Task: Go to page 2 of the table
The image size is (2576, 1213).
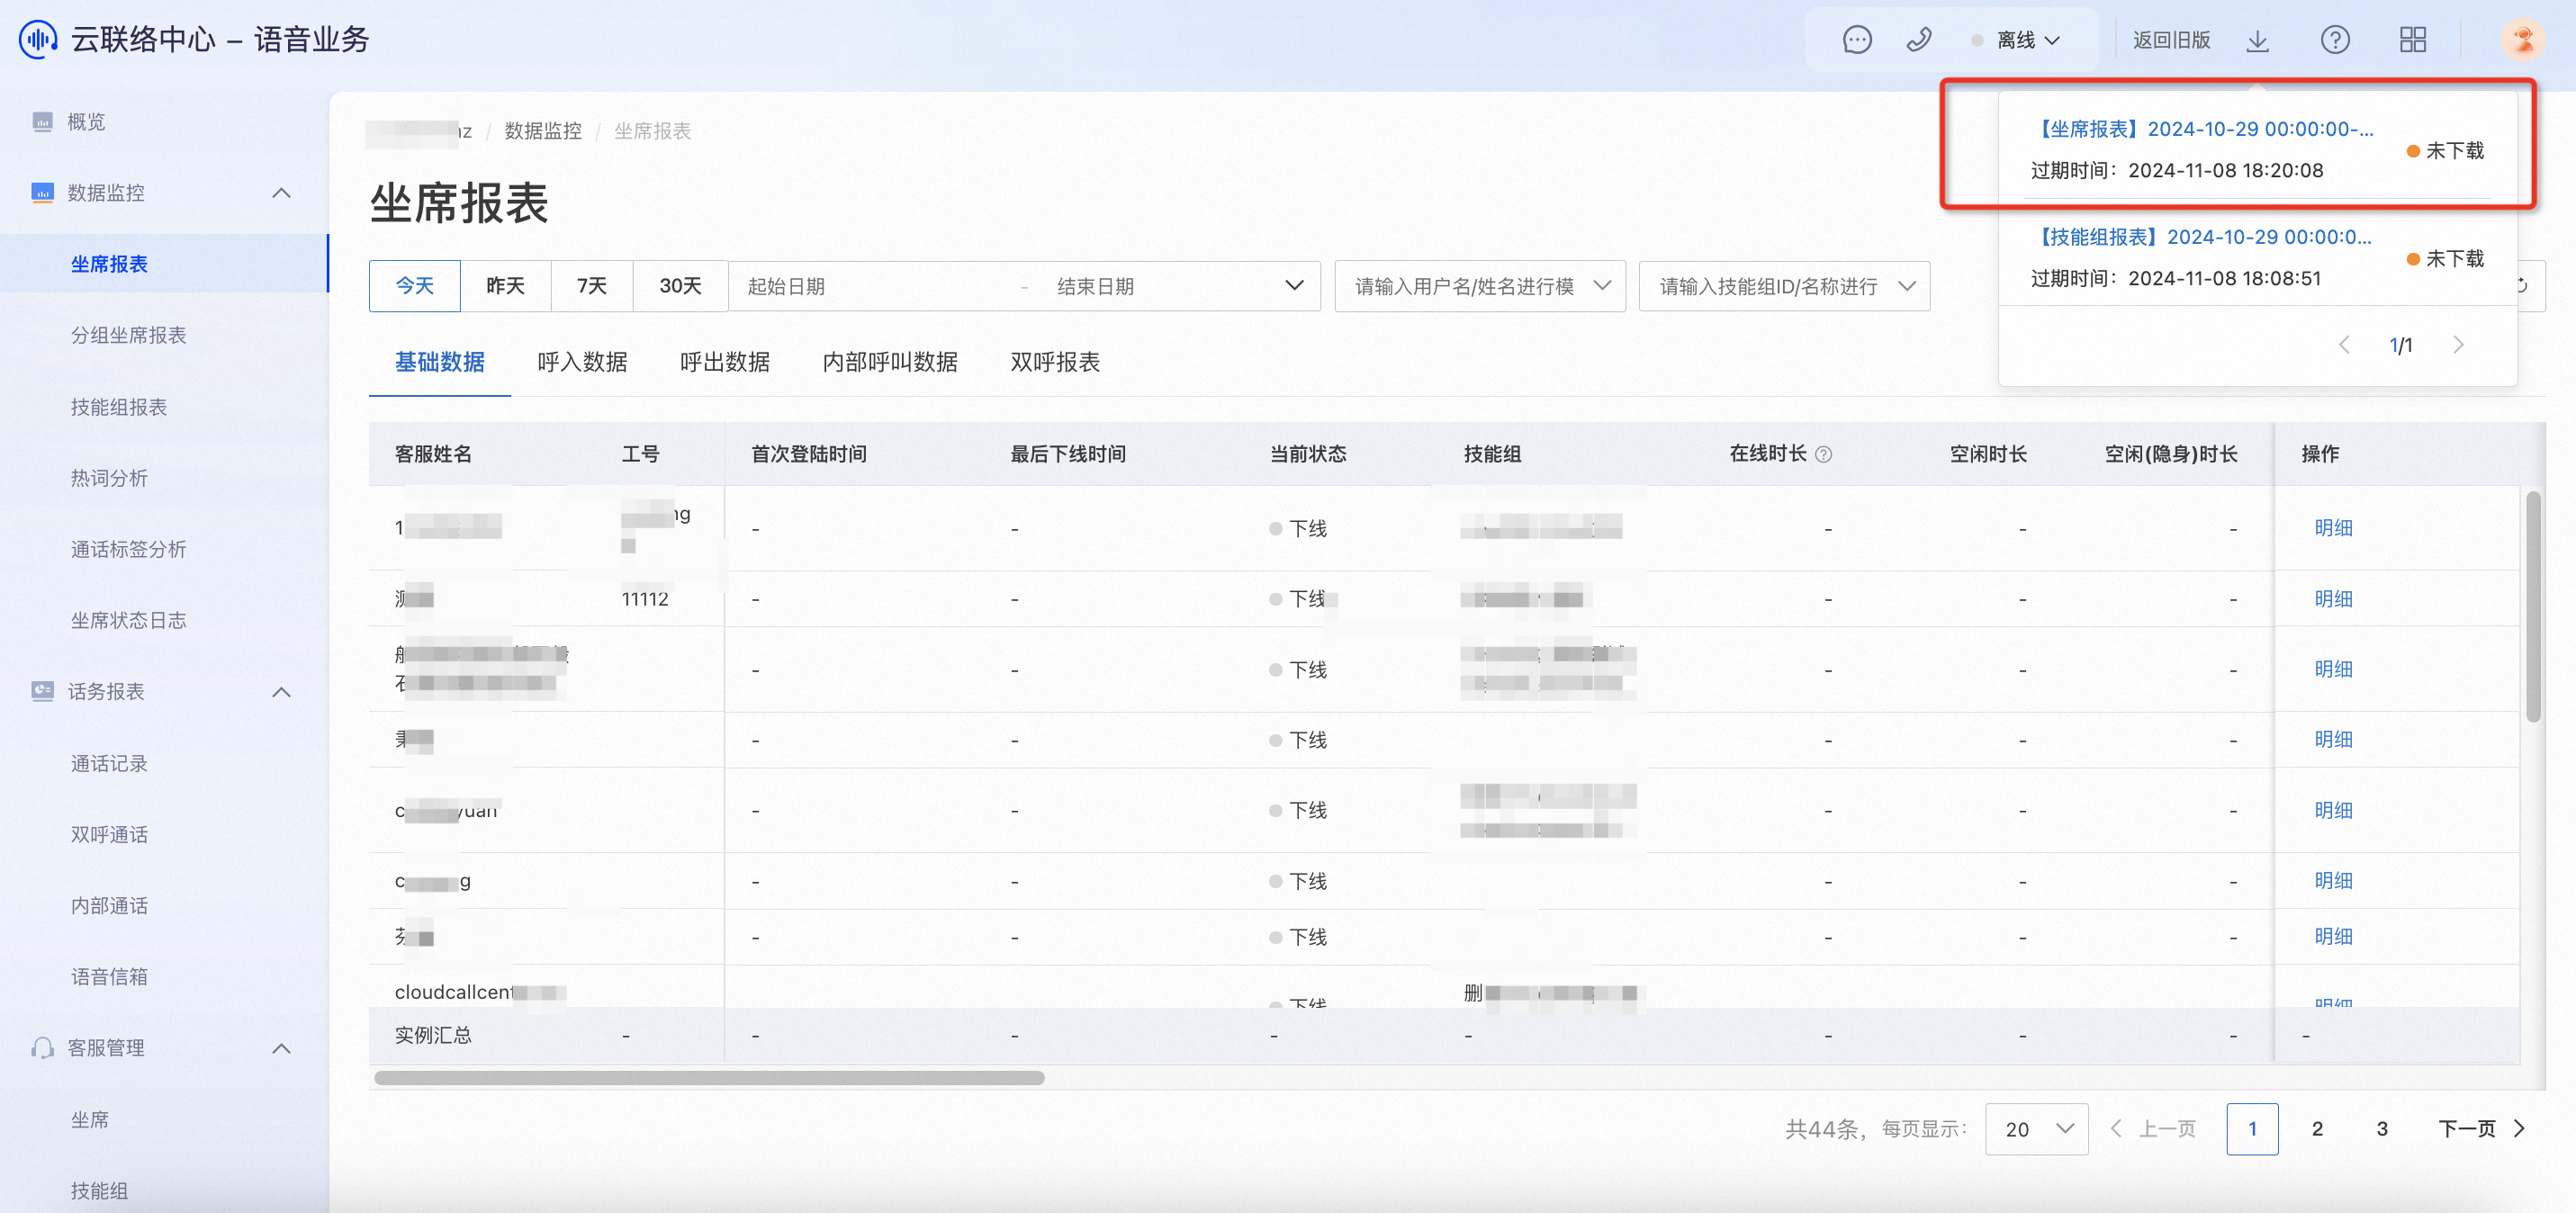Action: click(x=2317, y=1129)
